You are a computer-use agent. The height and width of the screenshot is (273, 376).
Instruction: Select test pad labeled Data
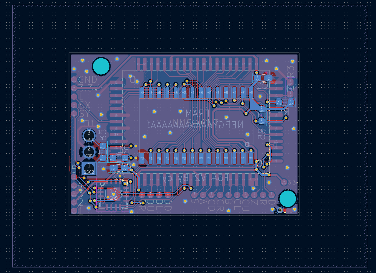coord(271,195)
